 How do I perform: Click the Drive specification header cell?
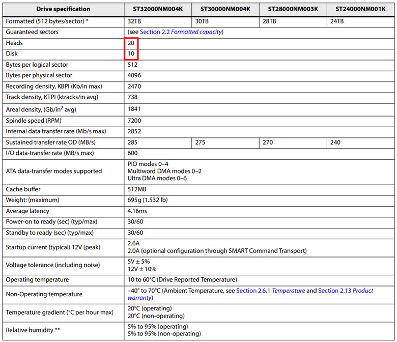point(63,9)
